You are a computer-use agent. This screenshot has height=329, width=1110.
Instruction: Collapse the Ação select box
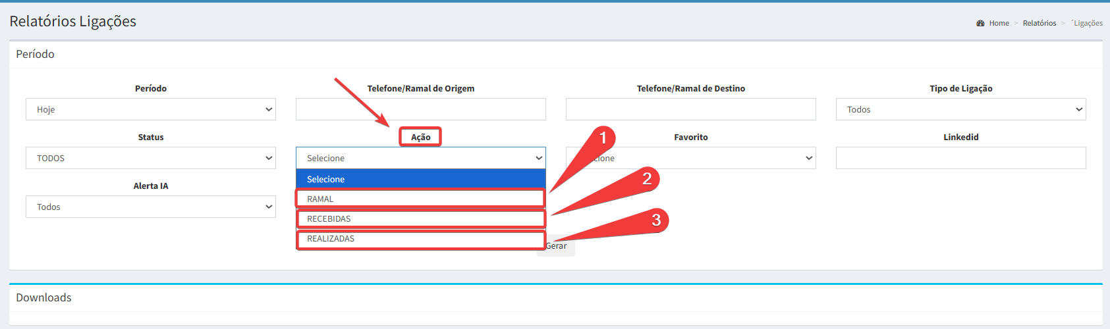pos(420,158)
